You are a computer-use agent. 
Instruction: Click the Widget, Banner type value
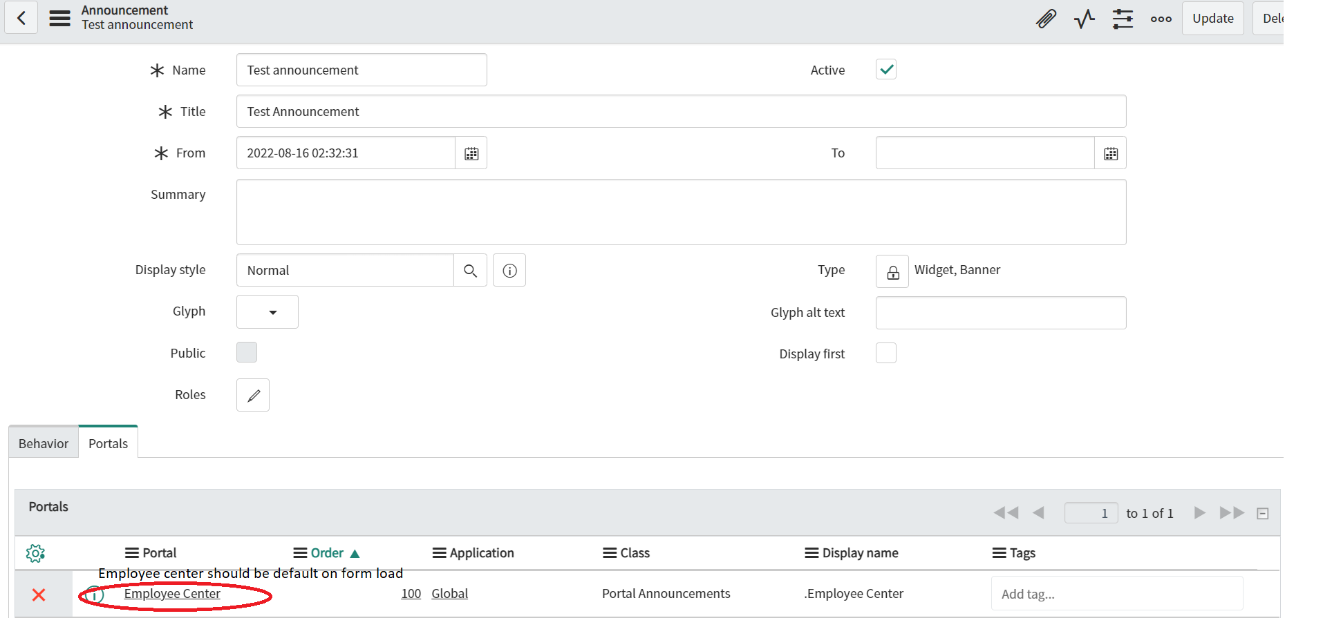coord(957,270)
